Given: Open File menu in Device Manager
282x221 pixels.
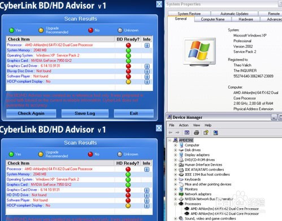Looking at the screenshot, I should [x=172, y=125].
